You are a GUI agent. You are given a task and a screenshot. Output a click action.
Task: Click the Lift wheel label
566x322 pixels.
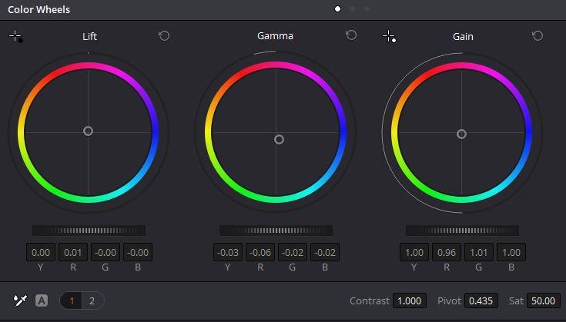(89, 36)
